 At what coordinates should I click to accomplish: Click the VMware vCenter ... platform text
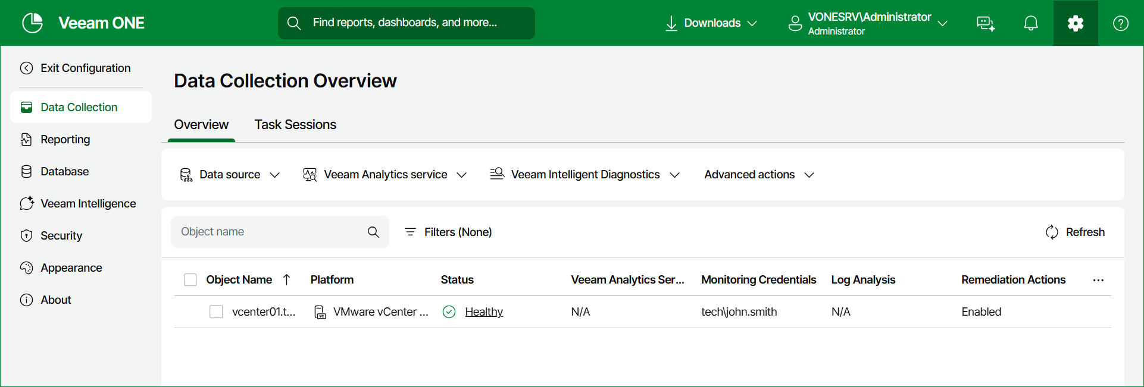(x=381, y=312)
